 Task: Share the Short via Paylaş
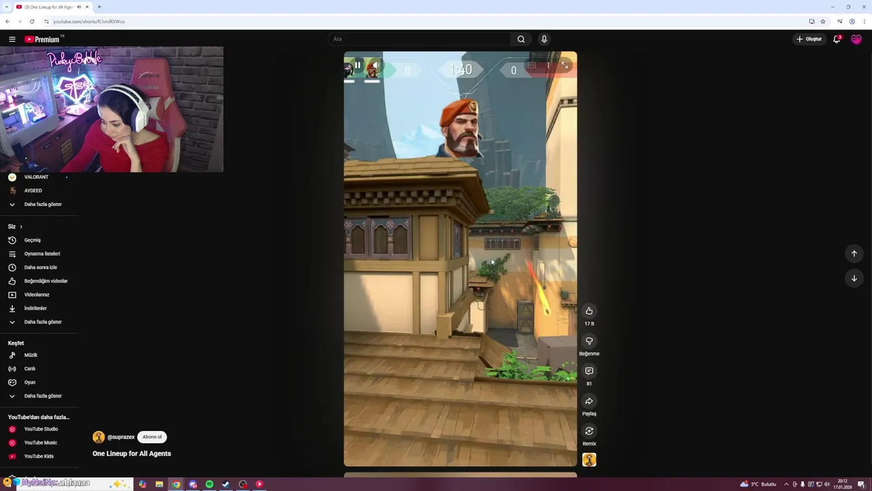point(589,401)
